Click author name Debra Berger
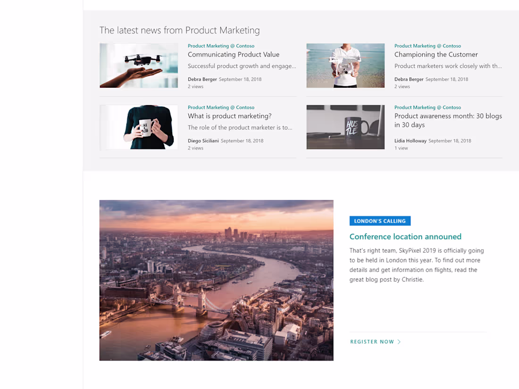This screenshot has width=519, height=389. pyautogui.click(x=202, y=79)
